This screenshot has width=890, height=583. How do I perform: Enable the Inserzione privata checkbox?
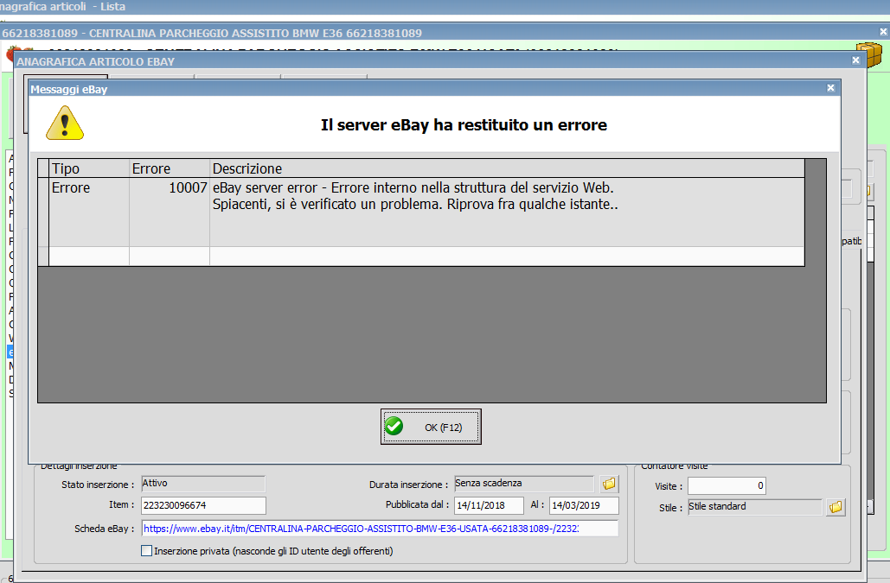pyautogui.click(x=146, y=551)
